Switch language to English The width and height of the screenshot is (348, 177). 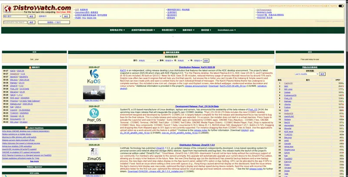(271, 6)
